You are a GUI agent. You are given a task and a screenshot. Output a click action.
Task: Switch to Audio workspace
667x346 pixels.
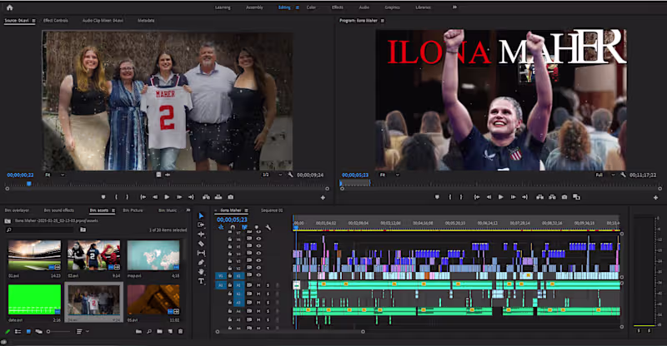pos(364,7)
